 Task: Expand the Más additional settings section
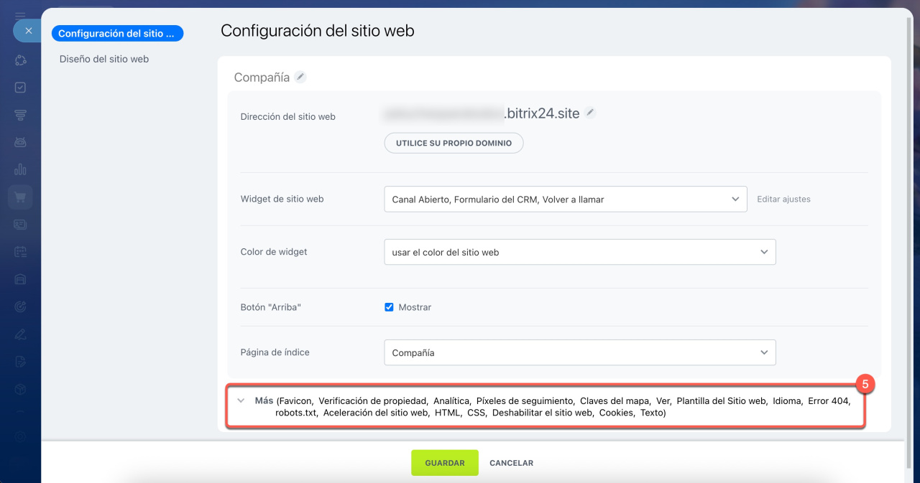pyautogui.click(x=264, y=401)
